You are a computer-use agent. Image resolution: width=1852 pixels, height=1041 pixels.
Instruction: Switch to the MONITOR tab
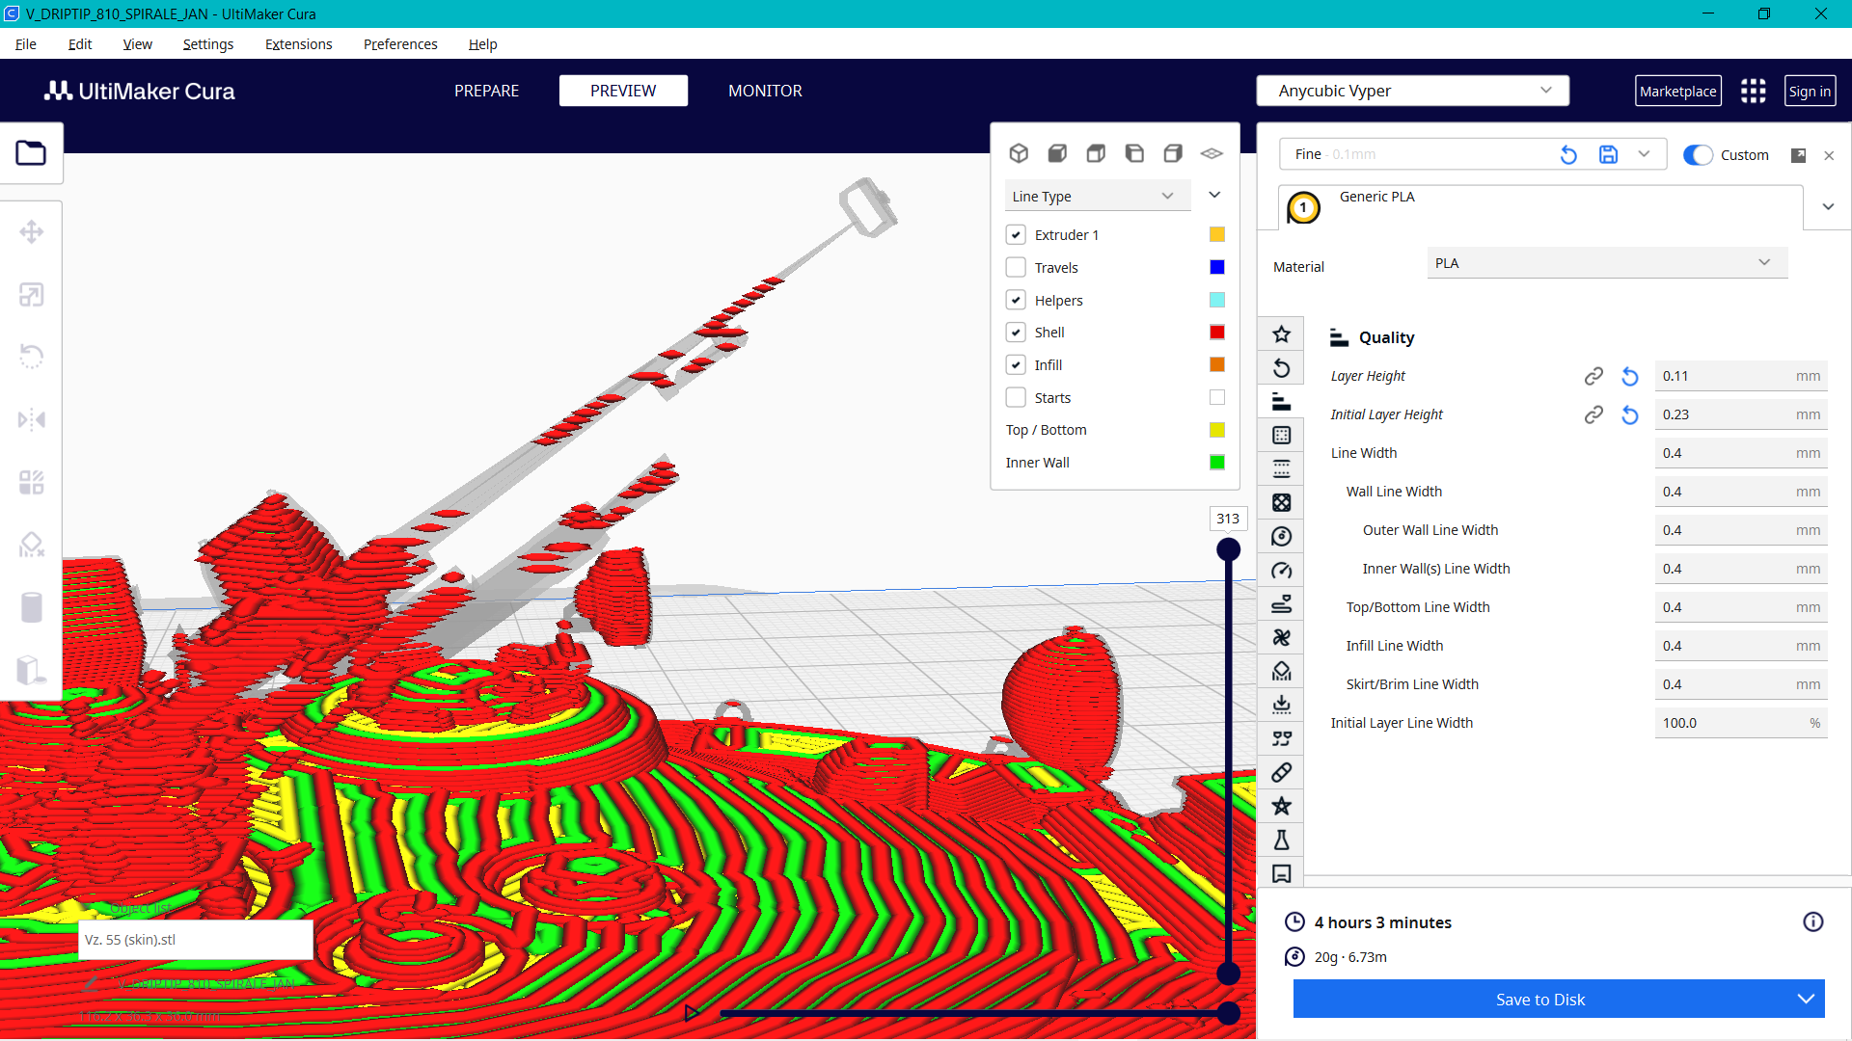pos(765,90)
